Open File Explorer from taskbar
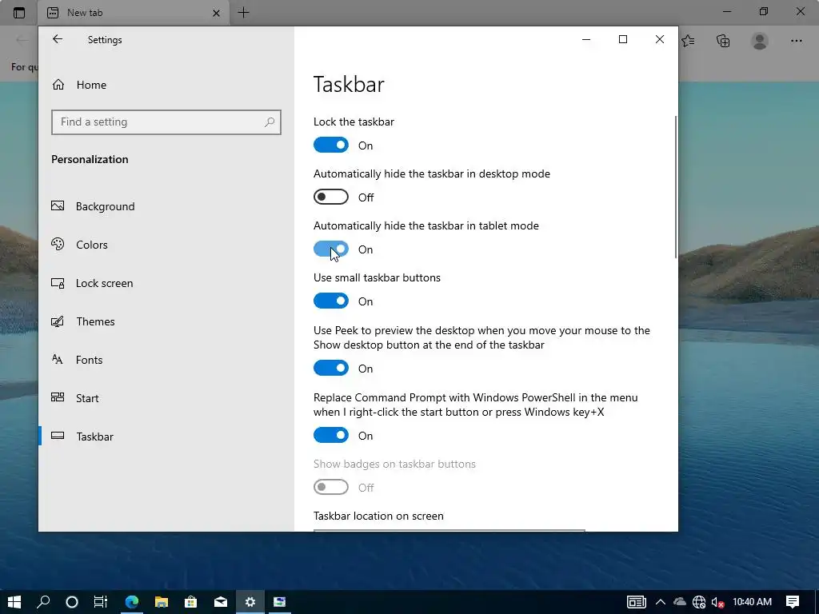The image size is (819, 614). 162,602
